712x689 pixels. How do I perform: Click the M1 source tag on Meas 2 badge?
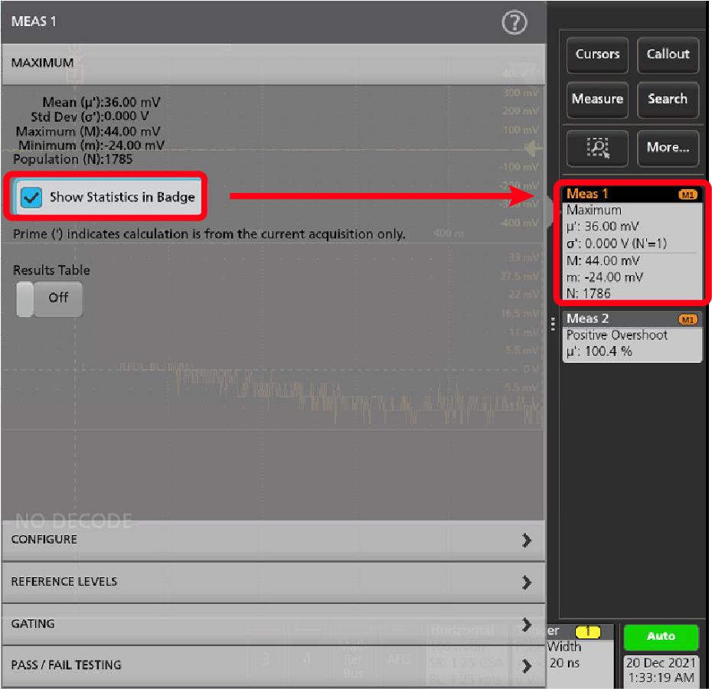tap(688, 319)
